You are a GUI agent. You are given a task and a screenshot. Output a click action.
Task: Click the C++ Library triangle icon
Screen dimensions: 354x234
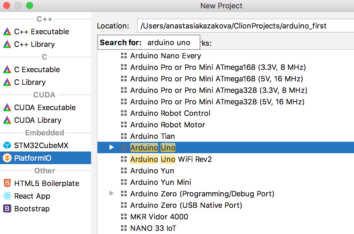point(7,44)
